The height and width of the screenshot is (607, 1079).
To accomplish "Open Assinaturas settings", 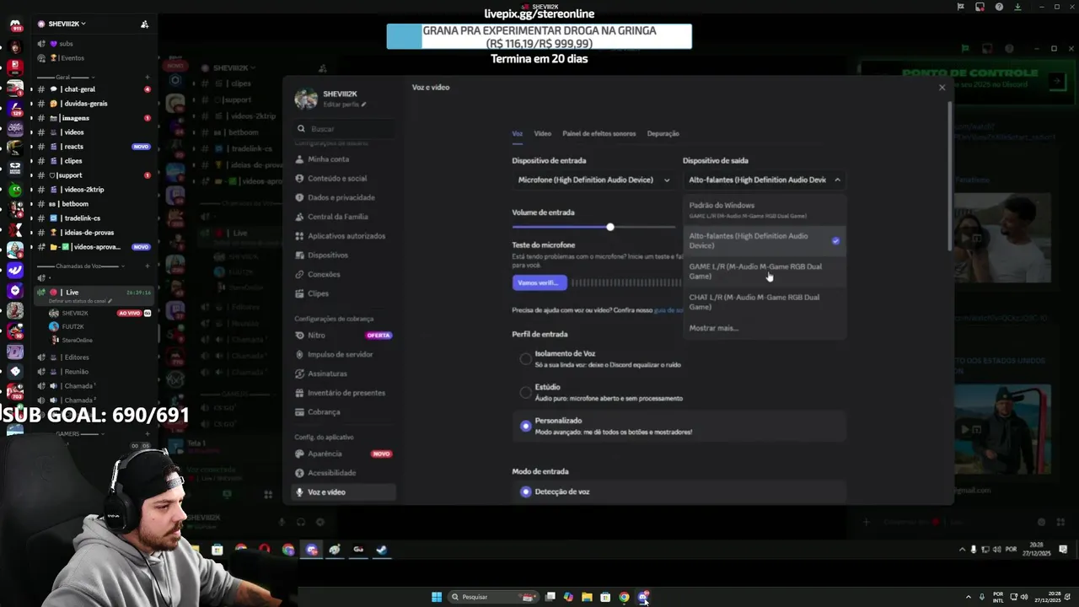I will (345, 373).
